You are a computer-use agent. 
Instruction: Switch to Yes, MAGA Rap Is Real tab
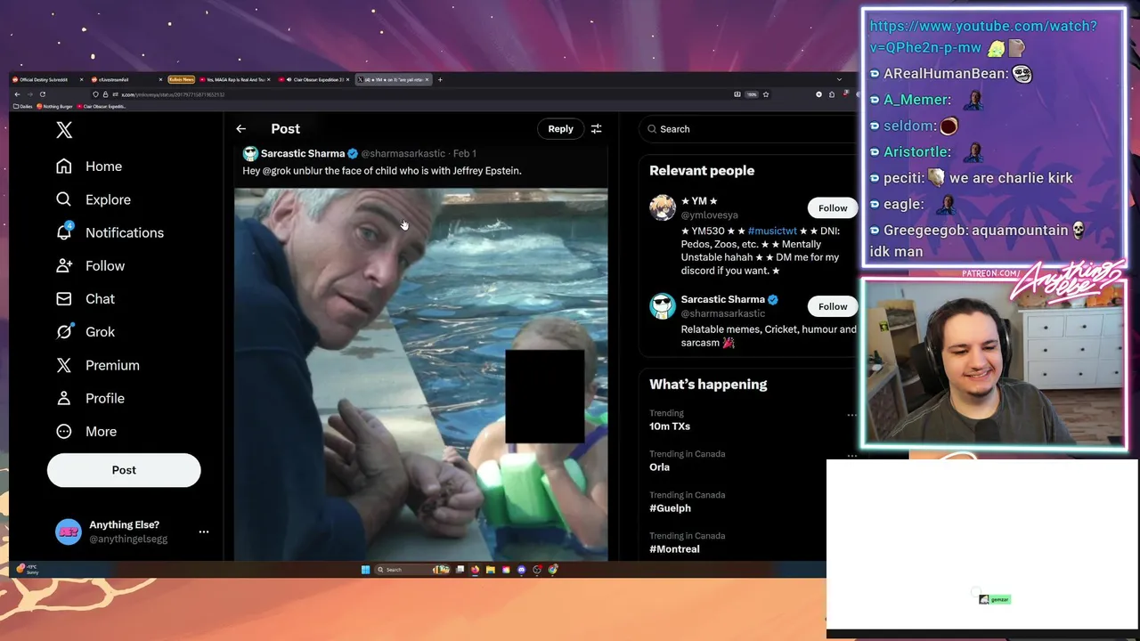pyautogui.click(x=233, y=79)
